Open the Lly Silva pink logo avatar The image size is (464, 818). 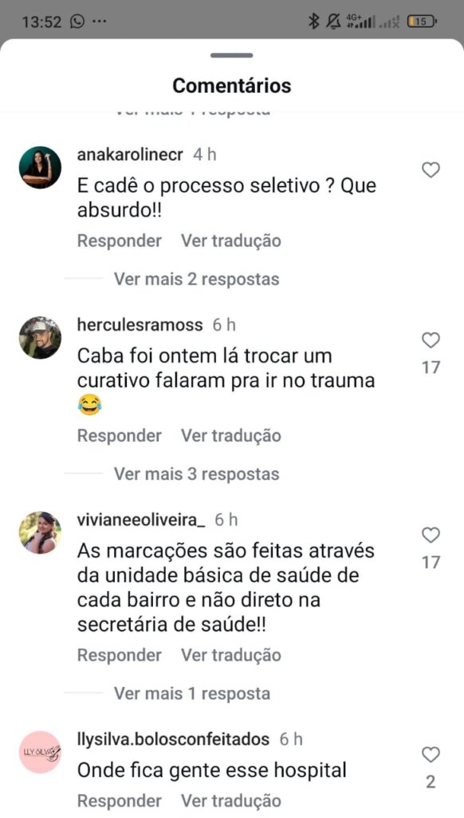[x=40, y=752]
